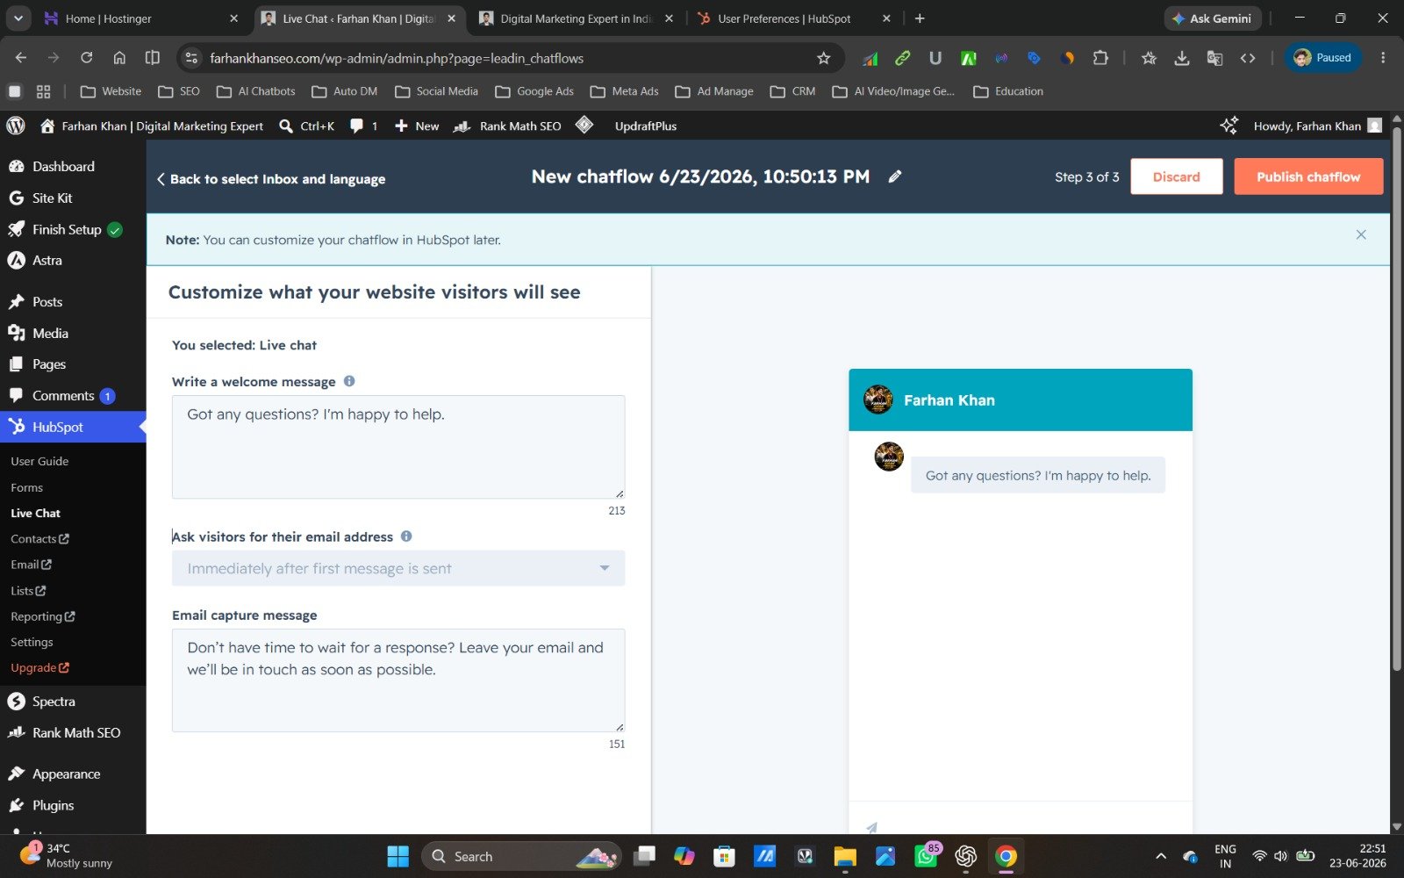Viewport: 1404px width, 878px height.
Task: Open the email ask timing dropdown
Action: [398, 568]
